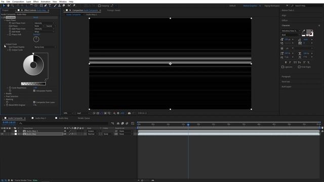This screenshot has height=182, width=324.
Task: Open the Align panel
Action: click(284, 15)
